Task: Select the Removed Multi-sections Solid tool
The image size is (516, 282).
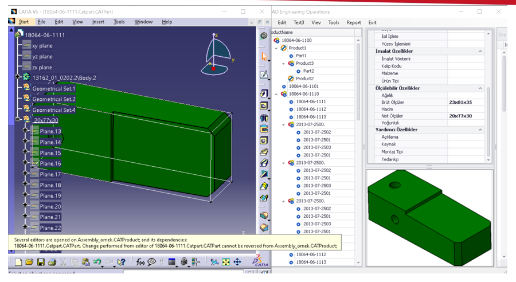Action: pyautogui.click(x=264, y=198)
